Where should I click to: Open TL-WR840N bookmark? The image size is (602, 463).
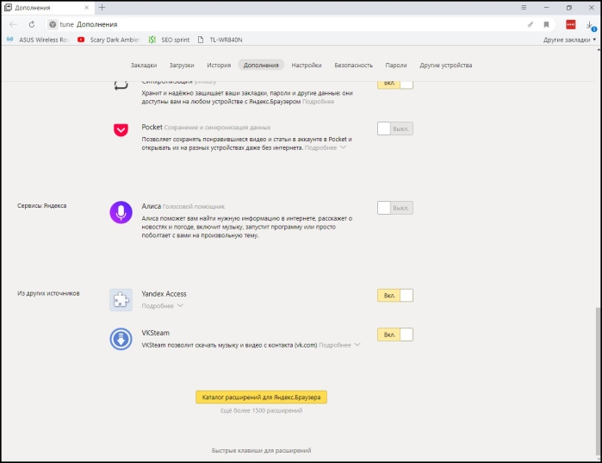pyautogui.click(x=220, y=40)
